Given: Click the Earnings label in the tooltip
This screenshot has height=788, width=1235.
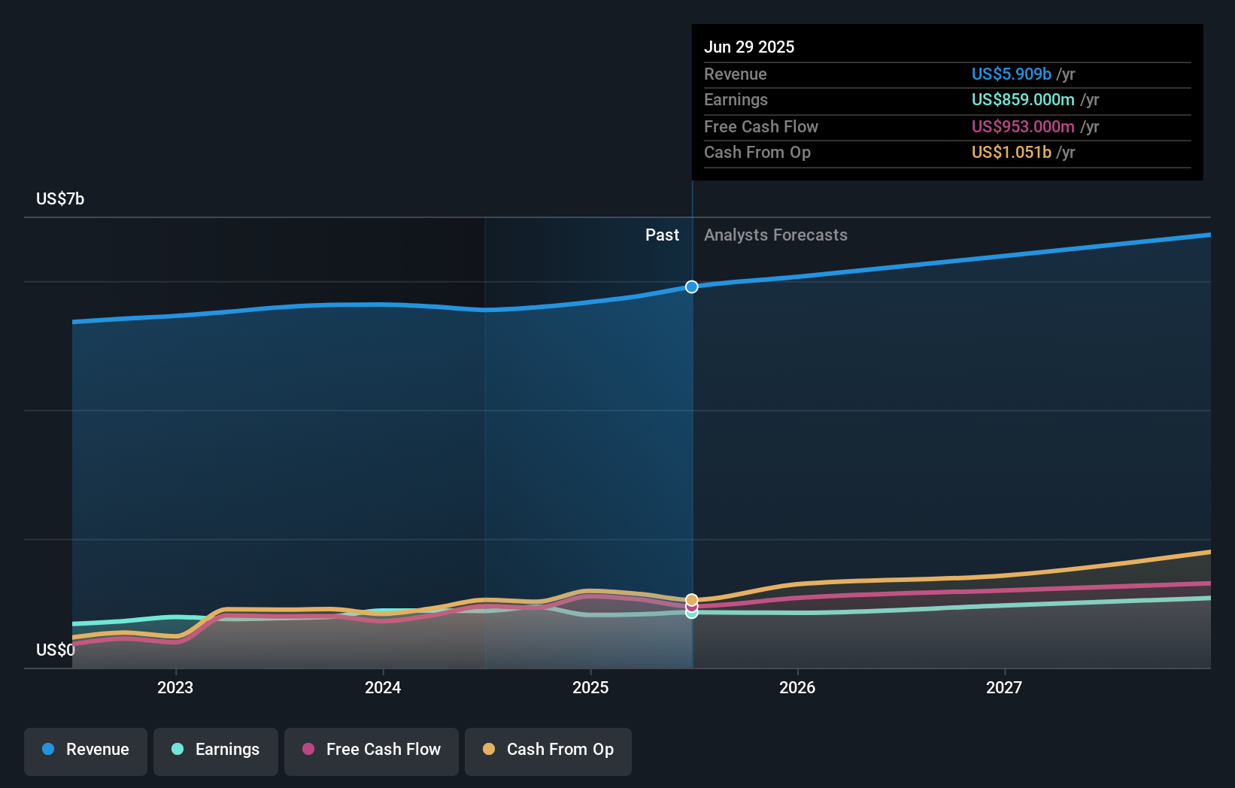Looking at the screenshot, I should pos(736,99).
